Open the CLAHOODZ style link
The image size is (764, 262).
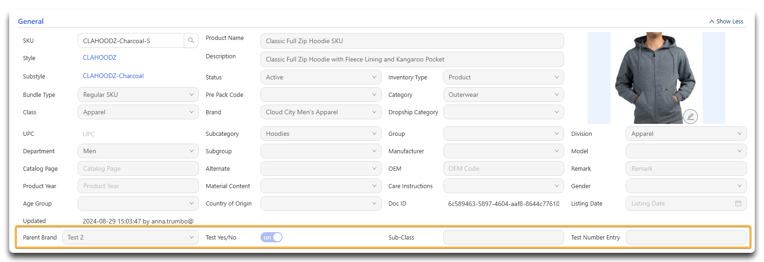click(x=100, y=57)
